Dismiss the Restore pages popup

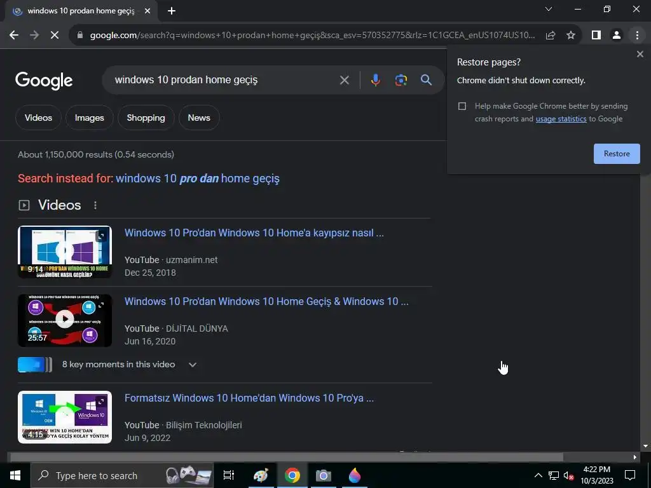click(x=640, y=54)
